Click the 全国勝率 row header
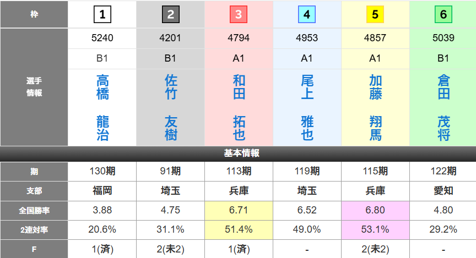 point(34,210)
